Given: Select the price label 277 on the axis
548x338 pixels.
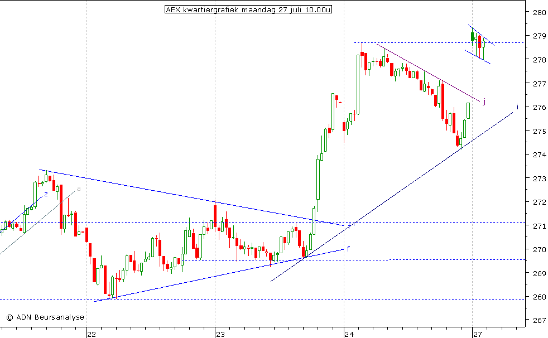Looking at the screenshot, I should tap(539, 84).
